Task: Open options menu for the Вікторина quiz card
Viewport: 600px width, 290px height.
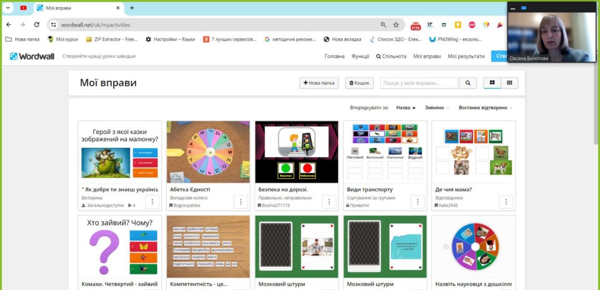Action: (x=152, y=202)
